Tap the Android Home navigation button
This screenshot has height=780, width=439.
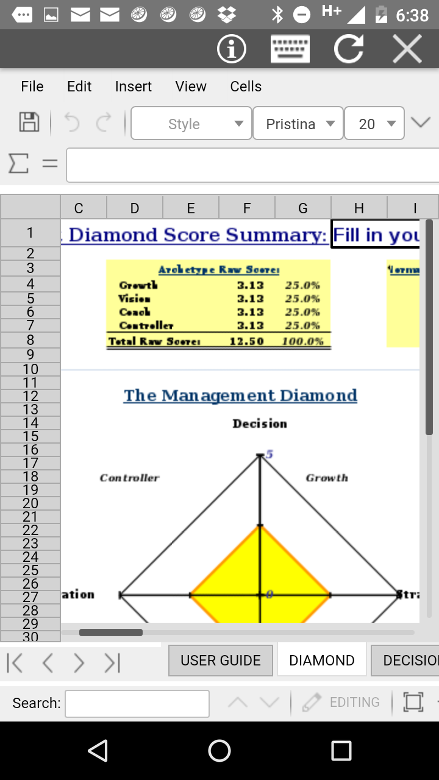click(x=220, y=751)
